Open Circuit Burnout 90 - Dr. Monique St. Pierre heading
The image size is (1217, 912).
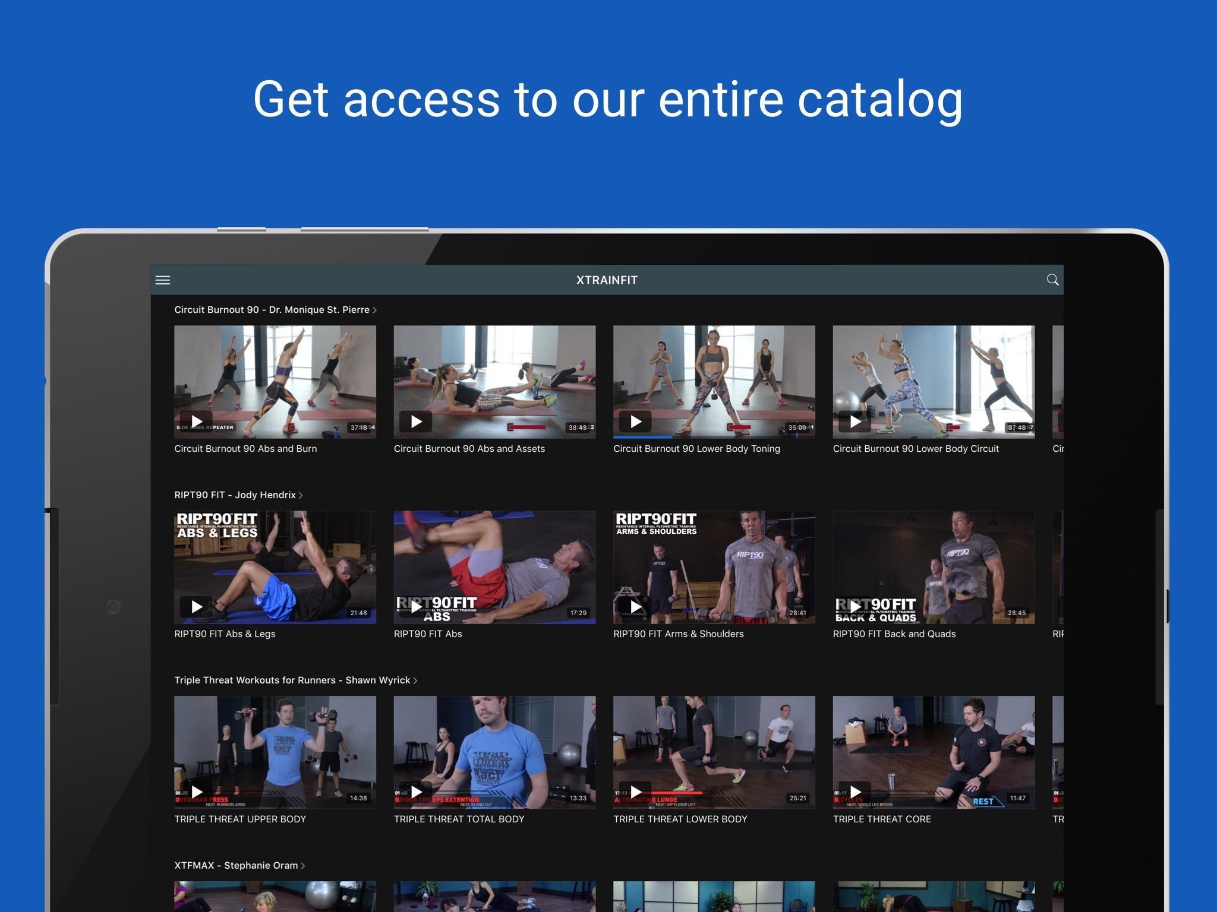[272, 310]
